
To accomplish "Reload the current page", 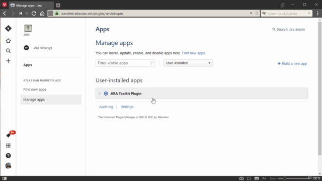I will [34, 14].
